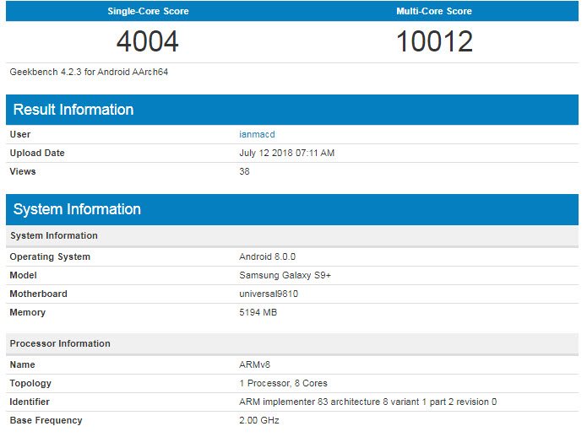Click the Topology row label

tap(30, 383)
